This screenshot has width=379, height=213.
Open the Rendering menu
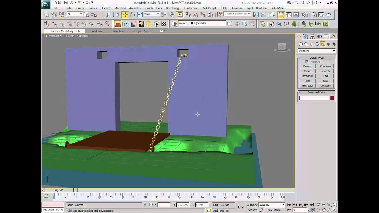pyautogui.click(x=172, y=8)
